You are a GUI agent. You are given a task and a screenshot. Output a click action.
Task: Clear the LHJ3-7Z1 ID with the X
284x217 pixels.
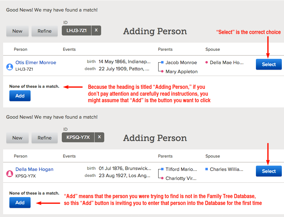(x=96, y=30)
